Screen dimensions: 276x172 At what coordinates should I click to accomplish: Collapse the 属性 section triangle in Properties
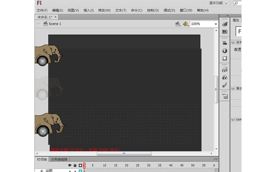(x=233, y=89)
